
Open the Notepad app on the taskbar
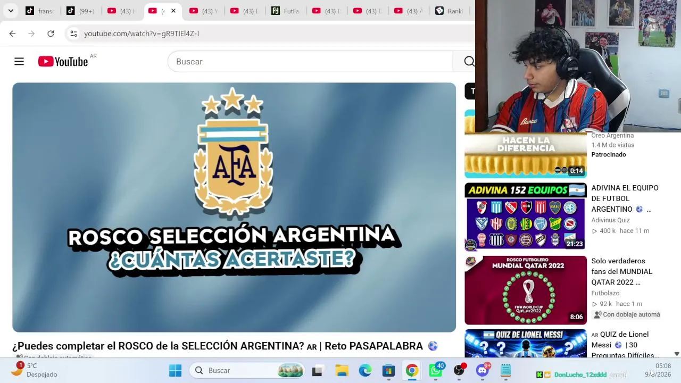(505, 370)
